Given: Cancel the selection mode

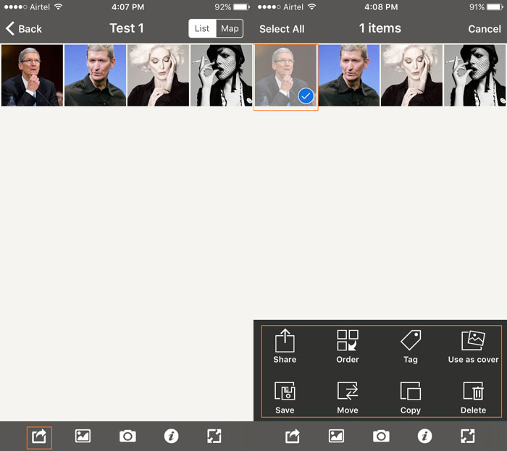Looking at the screenshot, I should click(484, 29).
